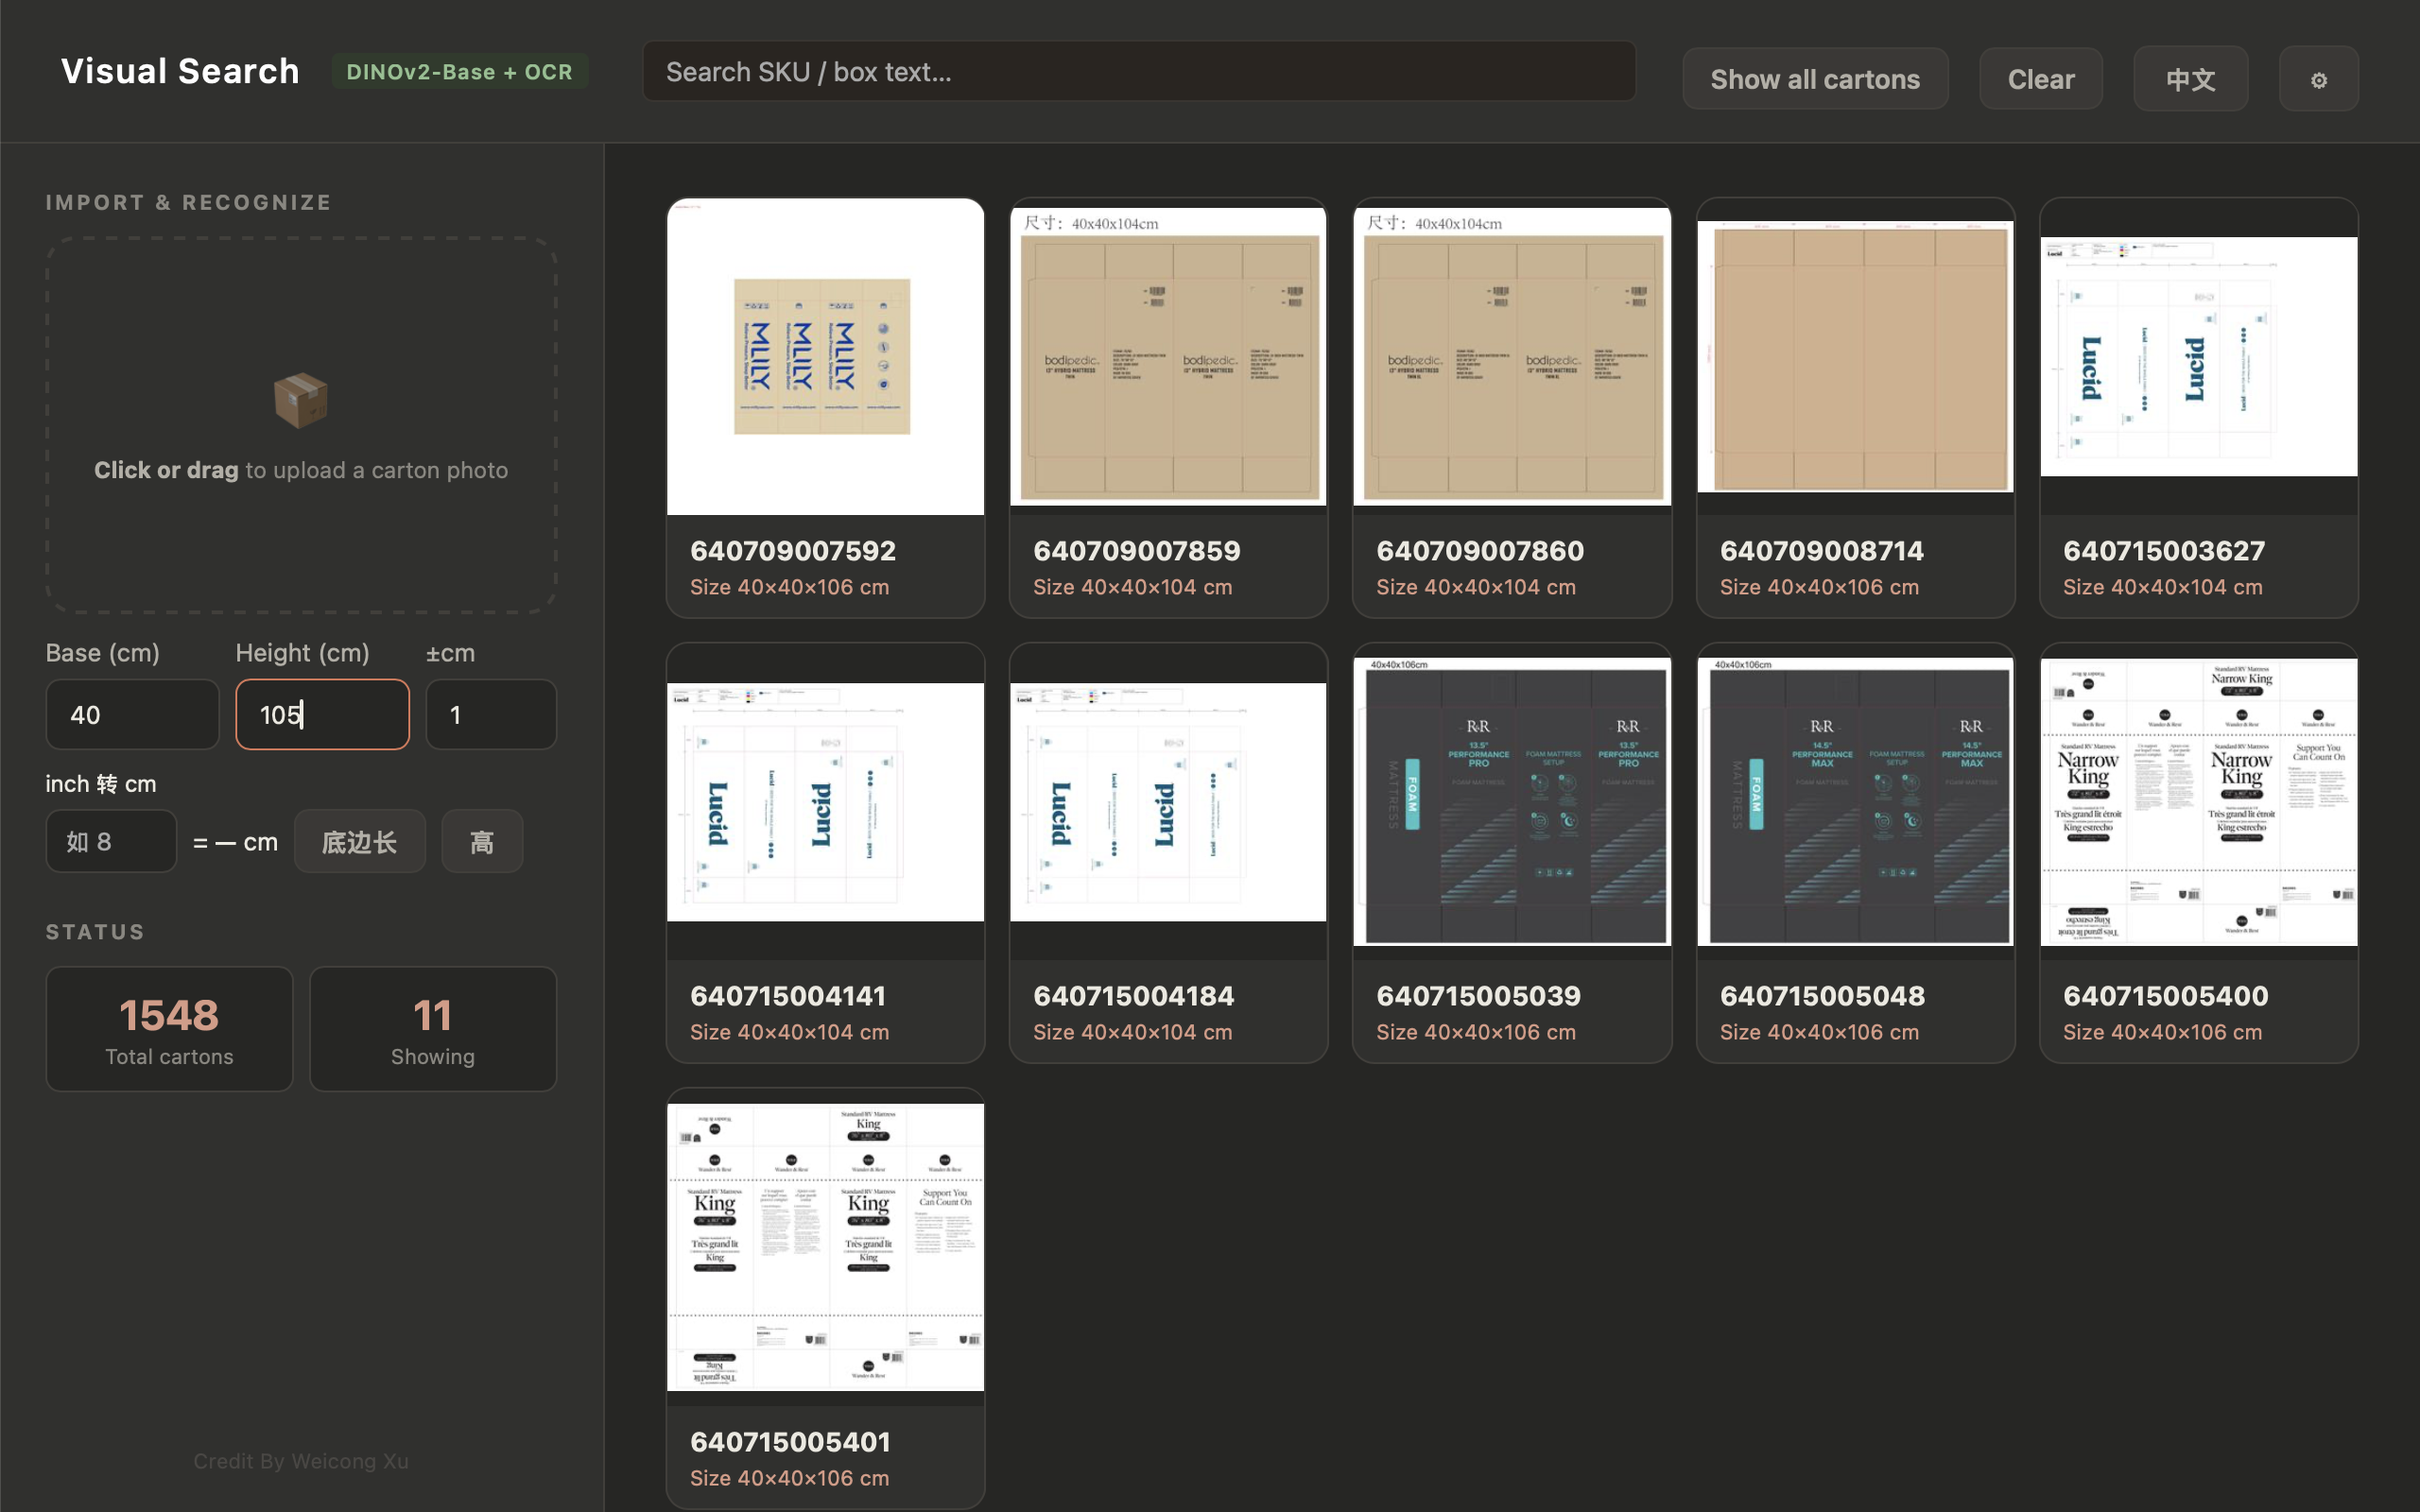2420x1512 pixels.
Task: Open settings via the gear icon
Action: tap(2318, 79)
